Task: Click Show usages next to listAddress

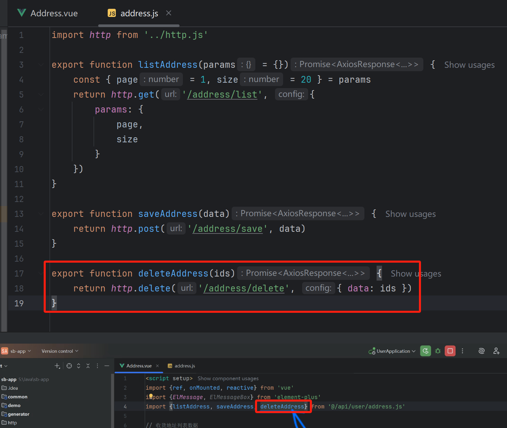Action: [x=469, y=65]
